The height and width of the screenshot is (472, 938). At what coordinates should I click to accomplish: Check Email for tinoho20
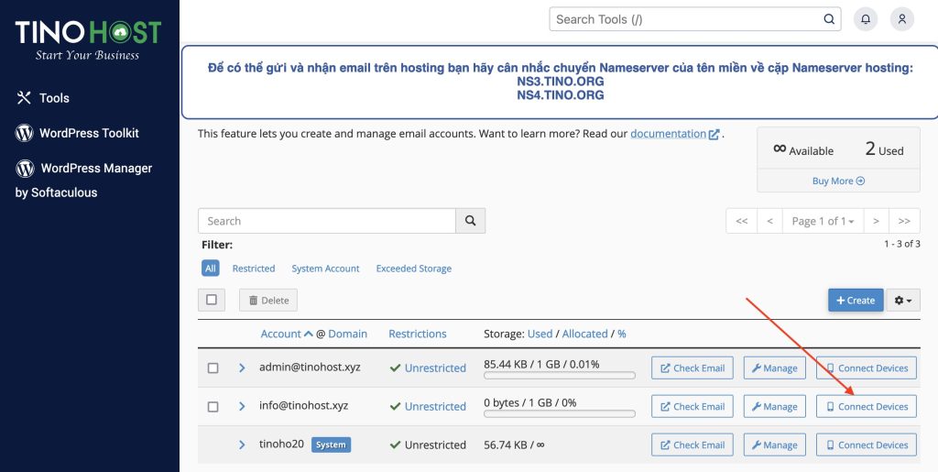(x=693, y=445)
